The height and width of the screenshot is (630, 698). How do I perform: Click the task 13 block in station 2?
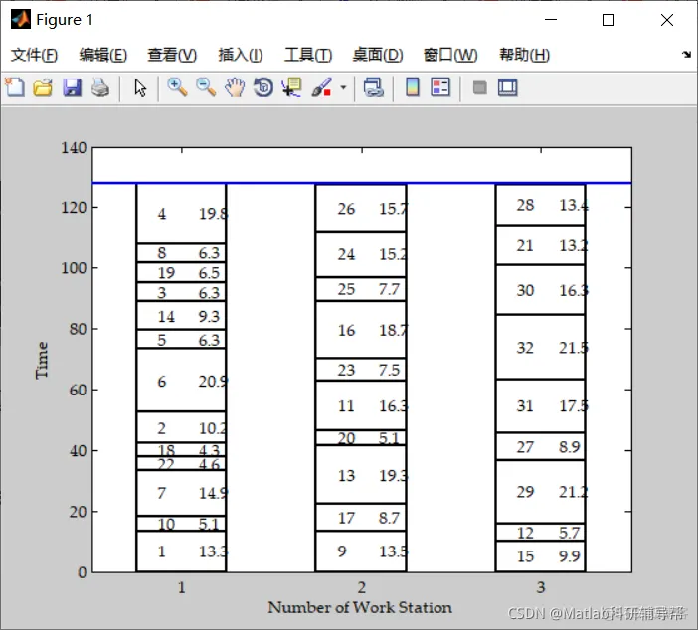pyautogui.click(x=361, y=474)
